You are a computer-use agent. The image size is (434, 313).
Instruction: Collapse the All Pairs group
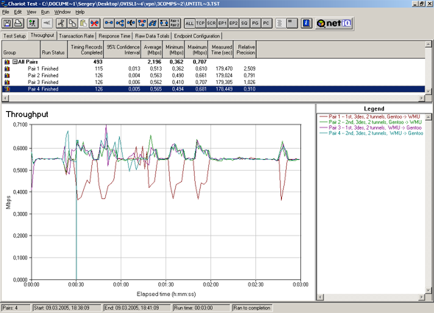[15, 62]
